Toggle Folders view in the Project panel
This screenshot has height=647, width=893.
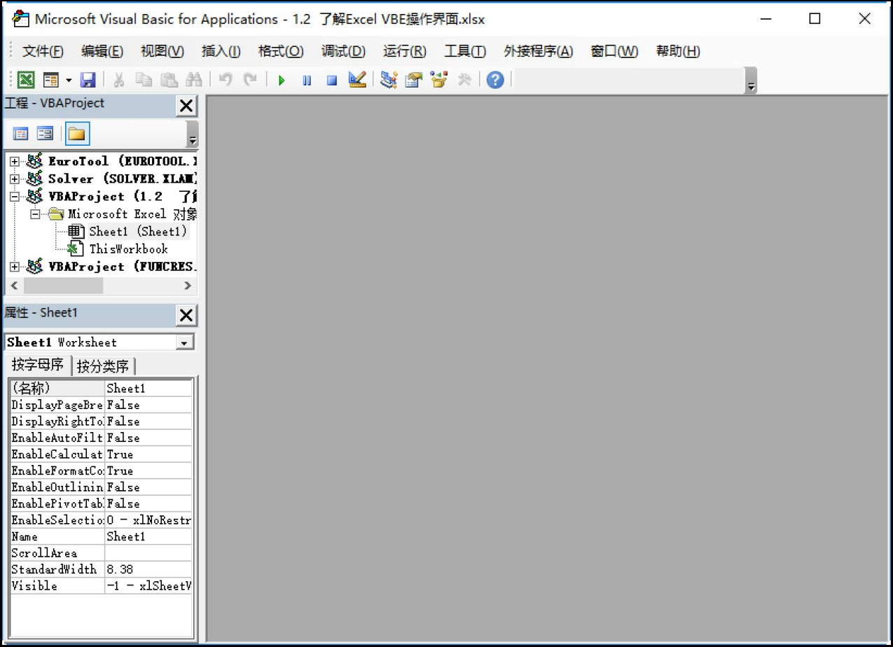(76, 133)
